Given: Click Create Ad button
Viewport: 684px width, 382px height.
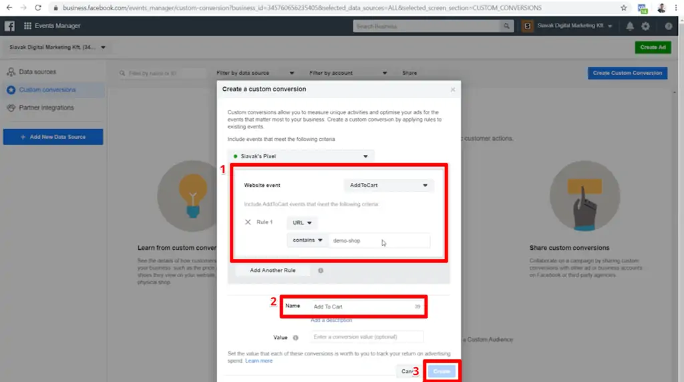Looking at the screenshot, I should (x=653, y=47).
